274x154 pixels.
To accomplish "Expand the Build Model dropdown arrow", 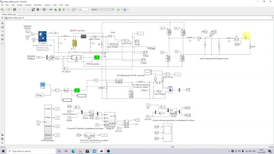I will (128, 9).
